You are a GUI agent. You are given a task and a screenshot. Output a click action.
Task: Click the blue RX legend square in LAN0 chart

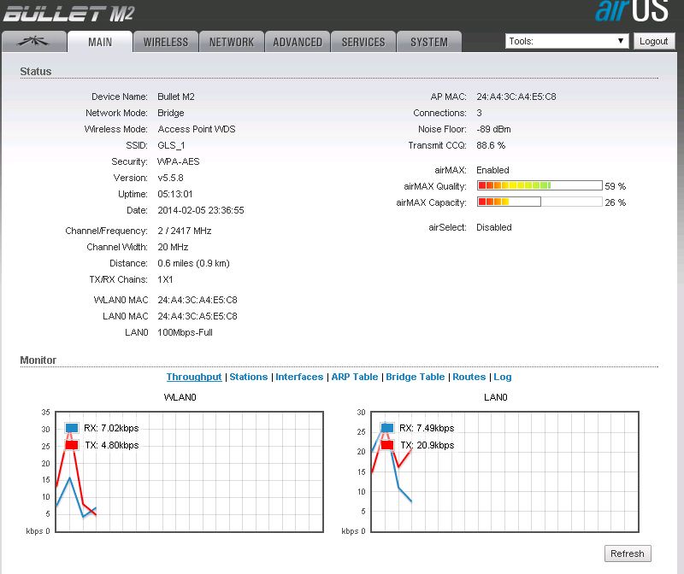(x=387, y=428)
